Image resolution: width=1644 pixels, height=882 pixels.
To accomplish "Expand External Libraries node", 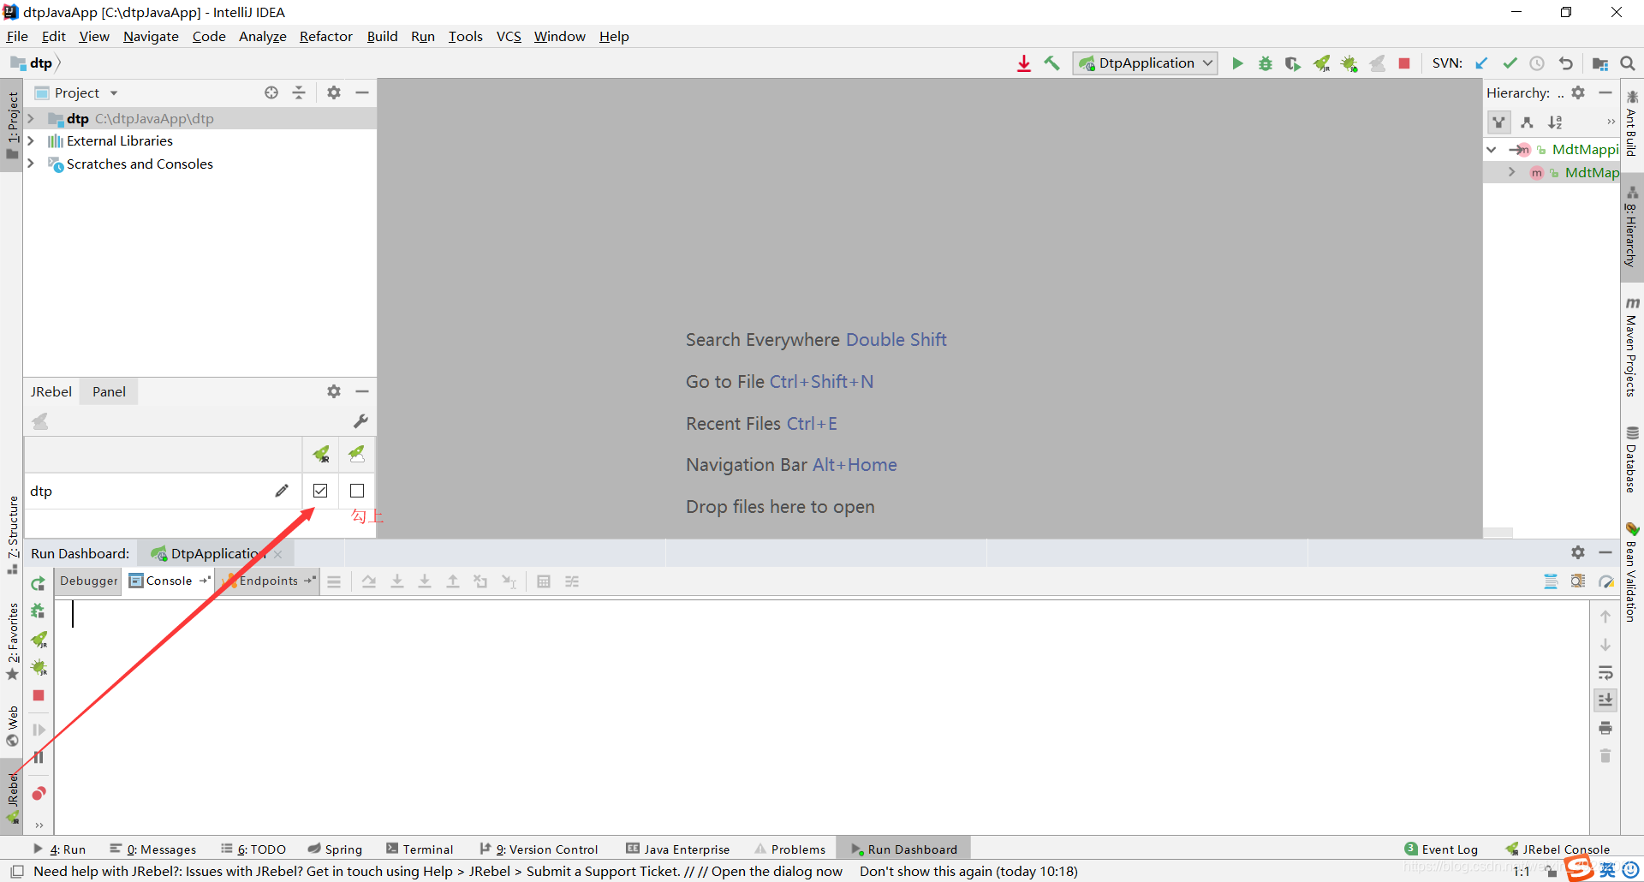I will coord(31,140).
